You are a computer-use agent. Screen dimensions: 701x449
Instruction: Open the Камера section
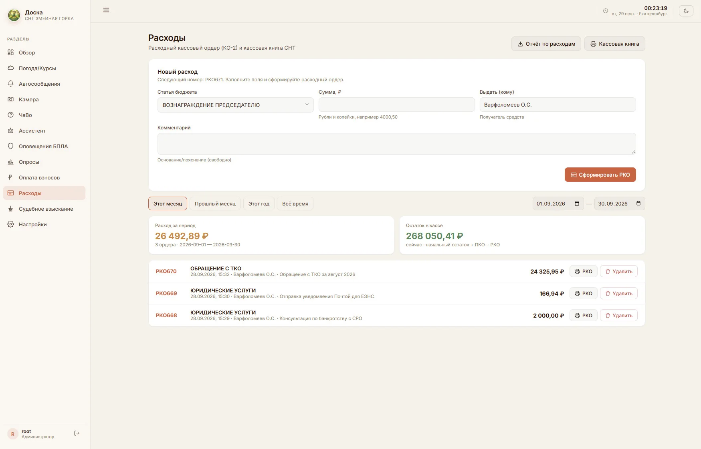44,99
